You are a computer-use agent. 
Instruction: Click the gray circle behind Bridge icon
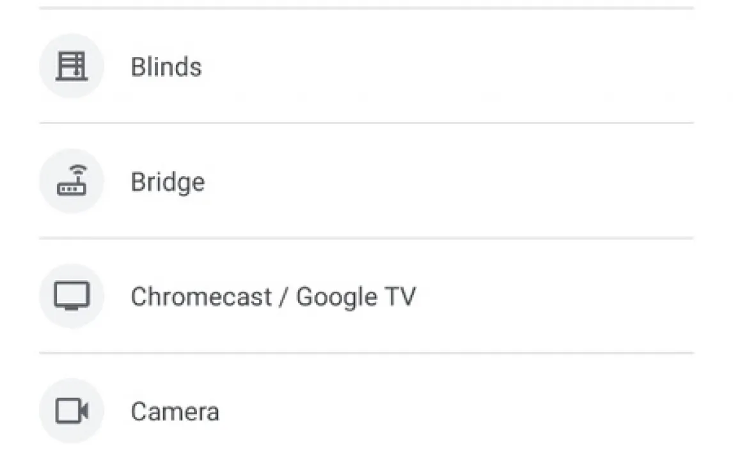click(72, 181)
